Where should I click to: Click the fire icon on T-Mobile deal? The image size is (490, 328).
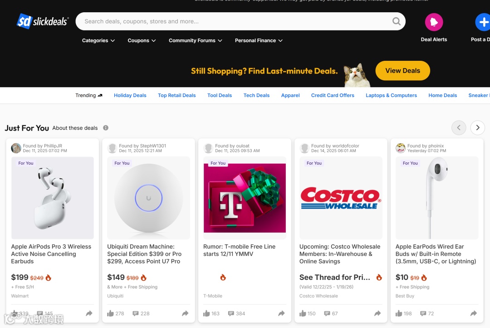pyautogui.click(x=223, y=277)
